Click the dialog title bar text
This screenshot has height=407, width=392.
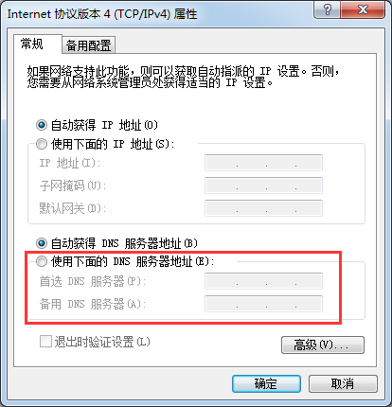point(102,14)
